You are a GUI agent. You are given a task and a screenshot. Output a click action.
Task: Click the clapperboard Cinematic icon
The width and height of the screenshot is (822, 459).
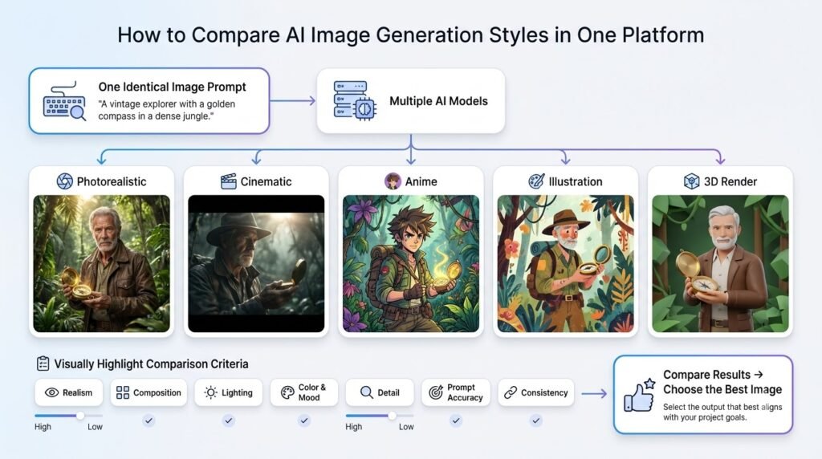(229, 181)
